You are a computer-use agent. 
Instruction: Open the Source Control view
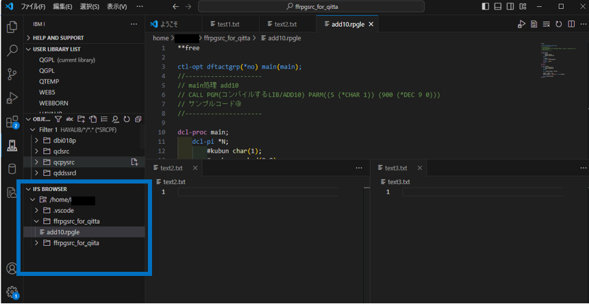pos(12,75)
